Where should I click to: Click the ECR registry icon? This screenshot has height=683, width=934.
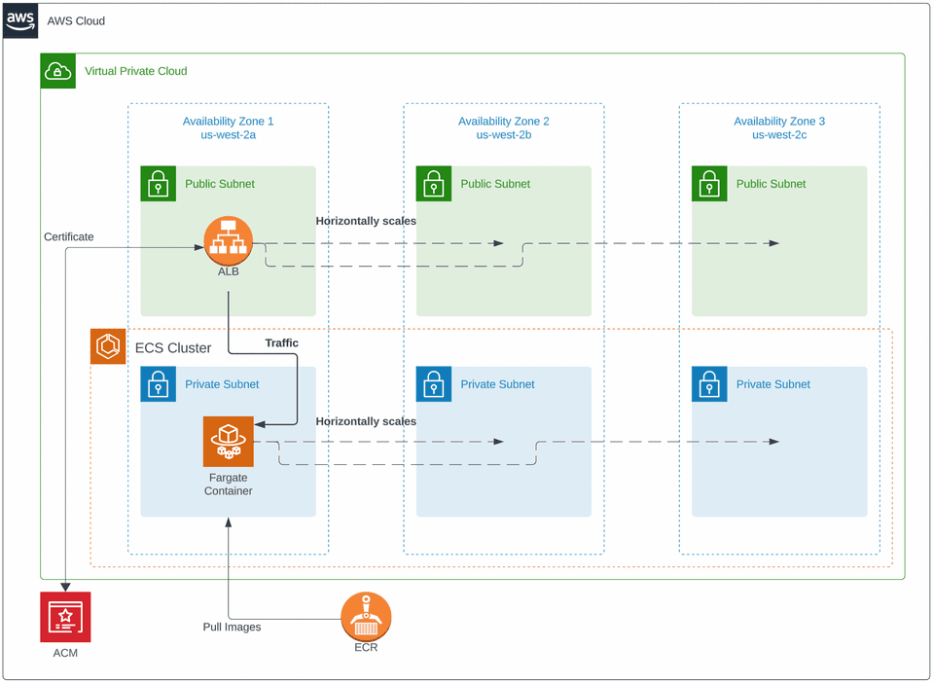tap(366, 617)
